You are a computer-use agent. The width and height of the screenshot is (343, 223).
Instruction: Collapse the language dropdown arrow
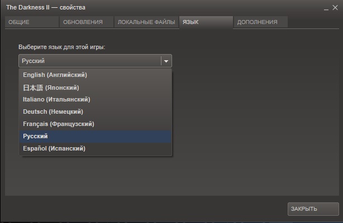(166, 61)
